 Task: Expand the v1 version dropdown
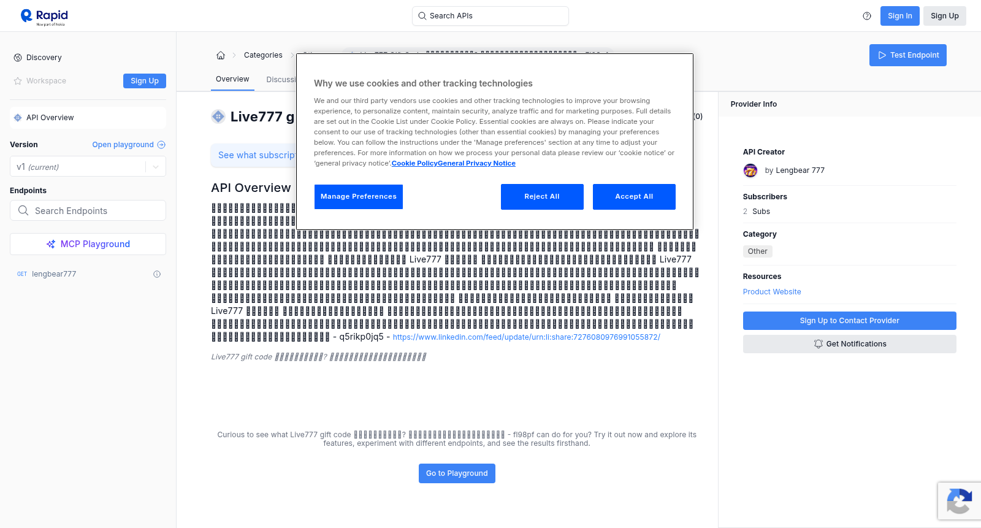point(156,167)
